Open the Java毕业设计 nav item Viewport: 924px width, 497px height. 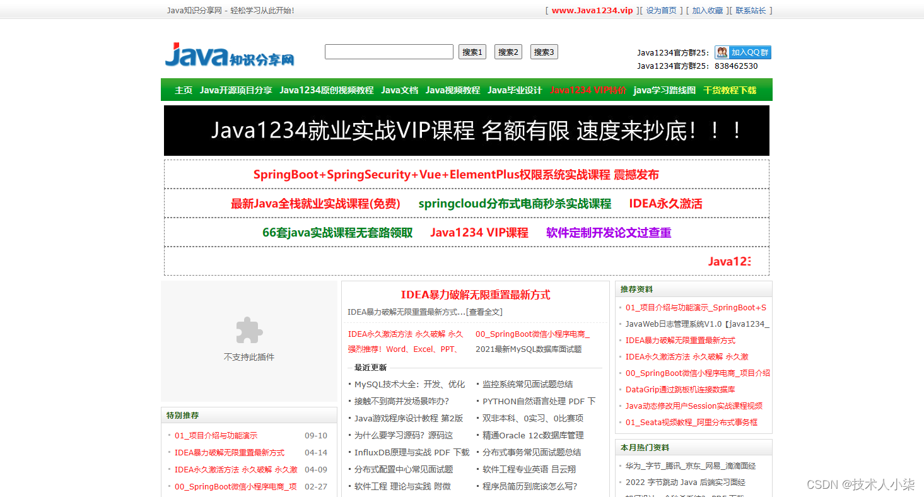tap(515, 90)
